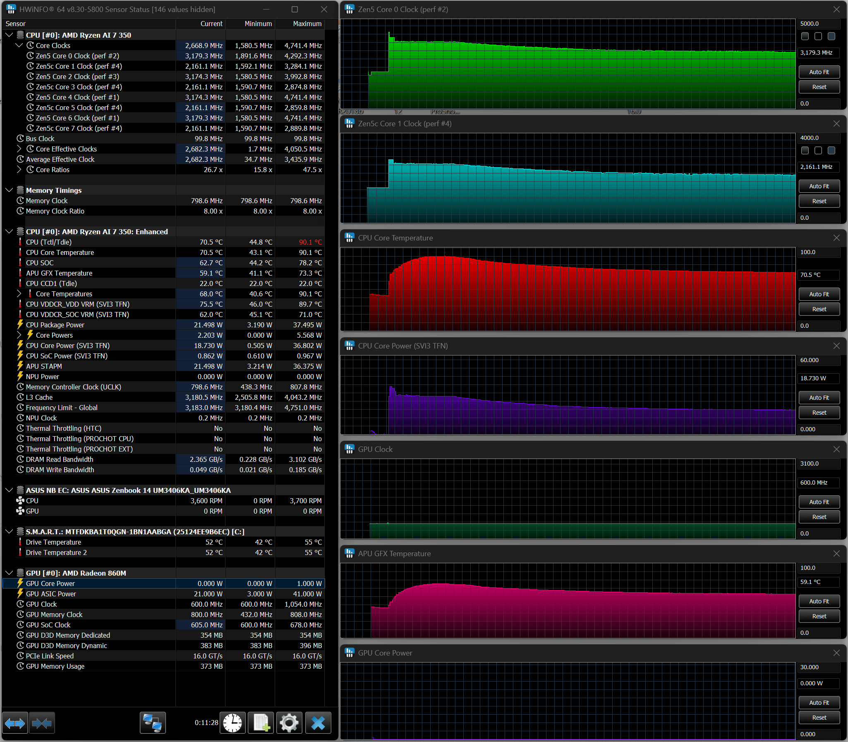Click first color square in Core 0 graph

tap(805, 36)
